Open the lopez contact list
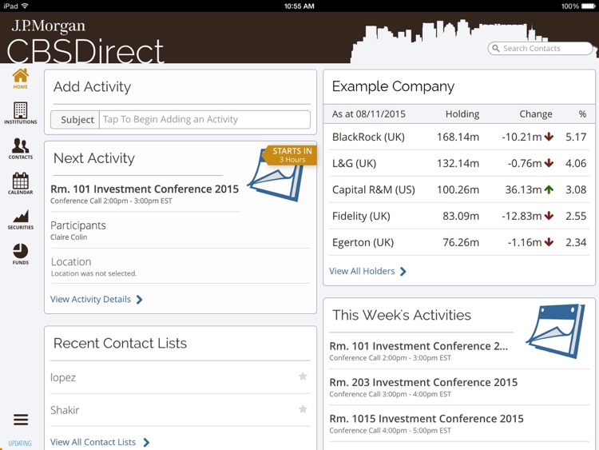 (180, 377)
